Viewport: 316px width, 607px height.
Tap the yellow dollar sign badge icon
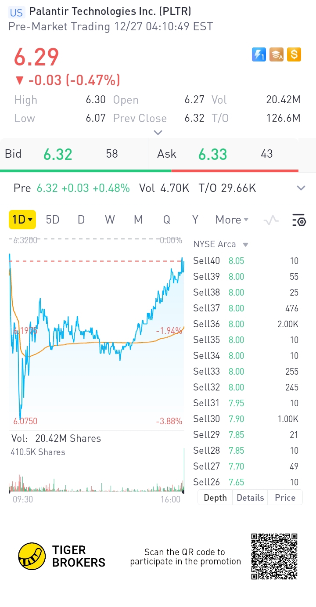294,54
